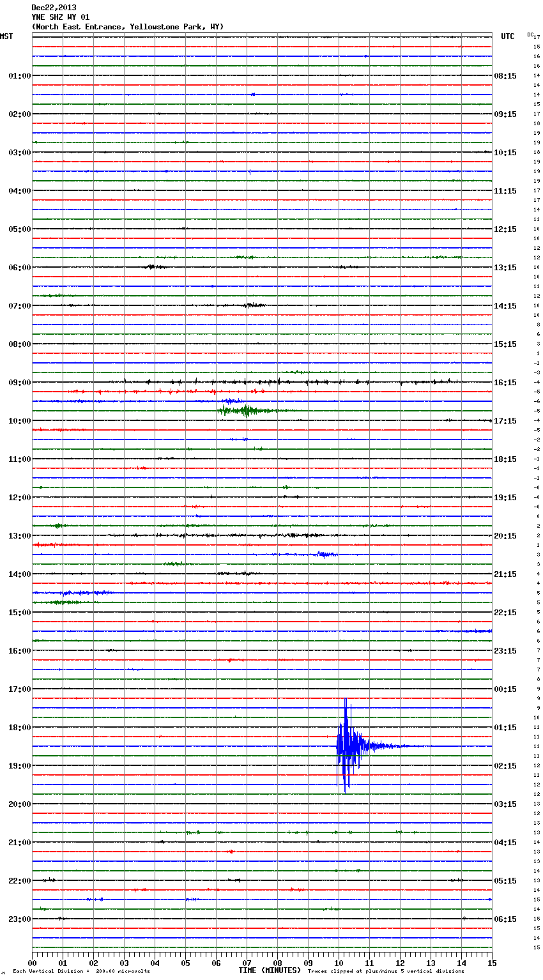This screenshot has height=980, width=543.
Task: Click the 23:15 UTC time label
Action: tap(505, 651)
